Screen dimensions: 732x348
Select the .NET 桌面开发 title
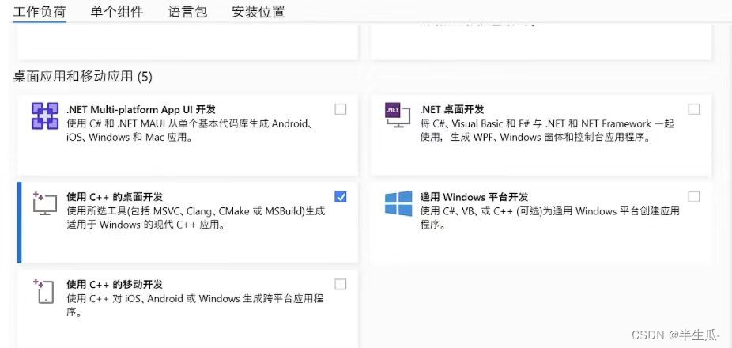point(452,109)
